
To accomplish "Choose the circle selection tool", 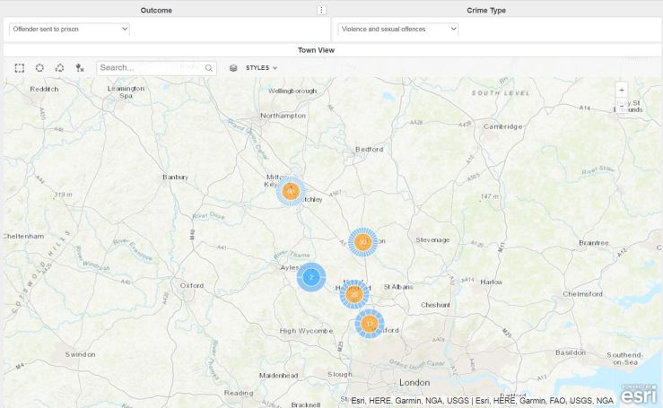I will click(39, 68).
